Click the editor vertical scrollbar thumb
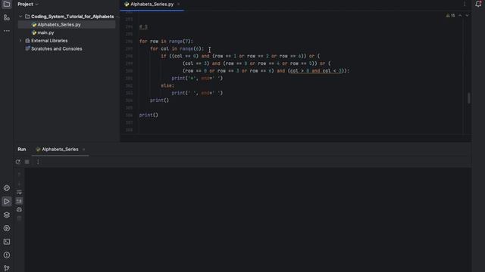The width and height of the screenshot is (485, 272). coord(469,98)
